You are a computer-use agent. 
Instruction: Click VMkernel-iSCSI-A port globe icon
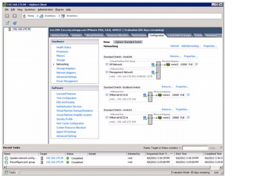coord(145,118)
